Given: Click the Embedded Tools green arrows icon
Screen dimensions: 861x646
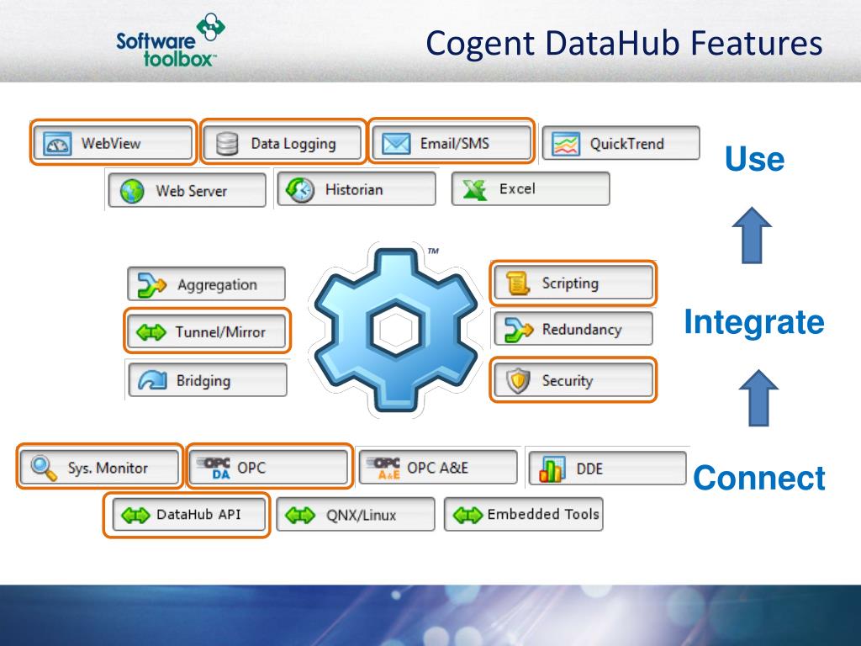Looking at the screenshot, I should 467,516.
